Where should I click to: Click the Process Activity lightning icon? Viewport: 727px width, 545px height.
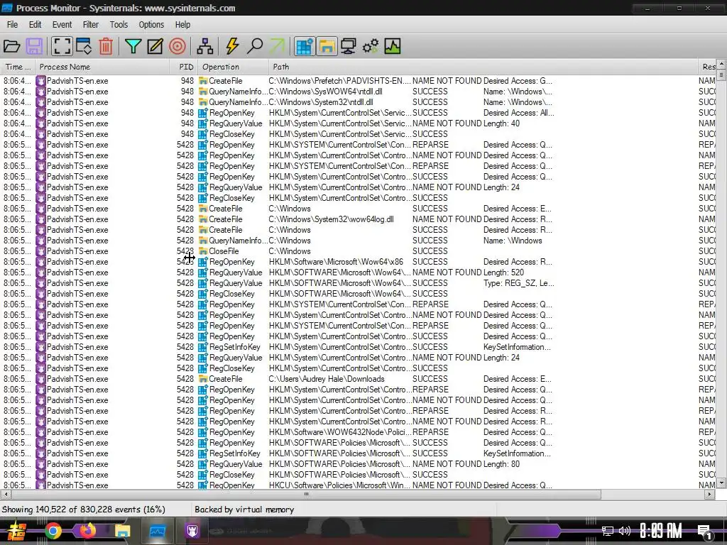tap(232, 46)
